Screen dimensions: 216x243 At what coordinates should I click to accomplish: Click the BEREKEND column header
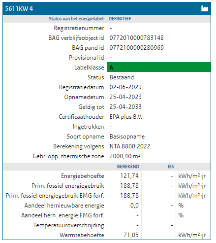click(128, 167)
